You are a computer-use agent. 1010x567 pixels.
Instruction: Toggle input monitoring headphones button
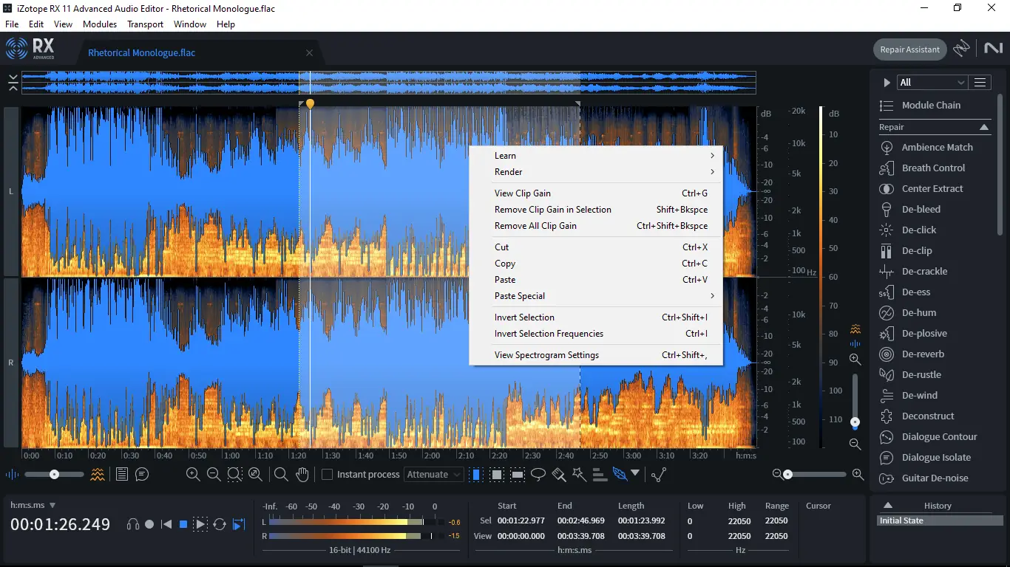point(133,524)
